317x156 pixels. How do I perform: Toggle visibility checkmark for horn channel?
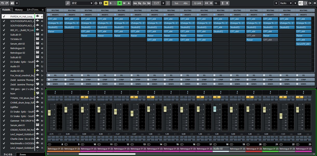(x=4, y=93)
